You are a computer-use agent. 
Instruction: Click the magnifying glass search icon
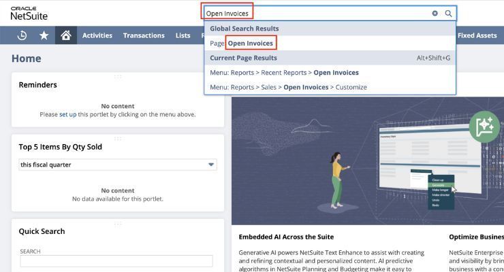(448, 14)
